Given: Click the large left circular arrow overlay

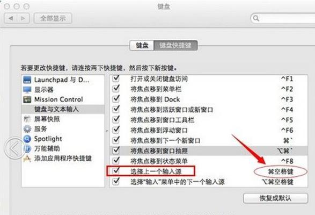Looking at the screenshot, I should coord(14,148).
